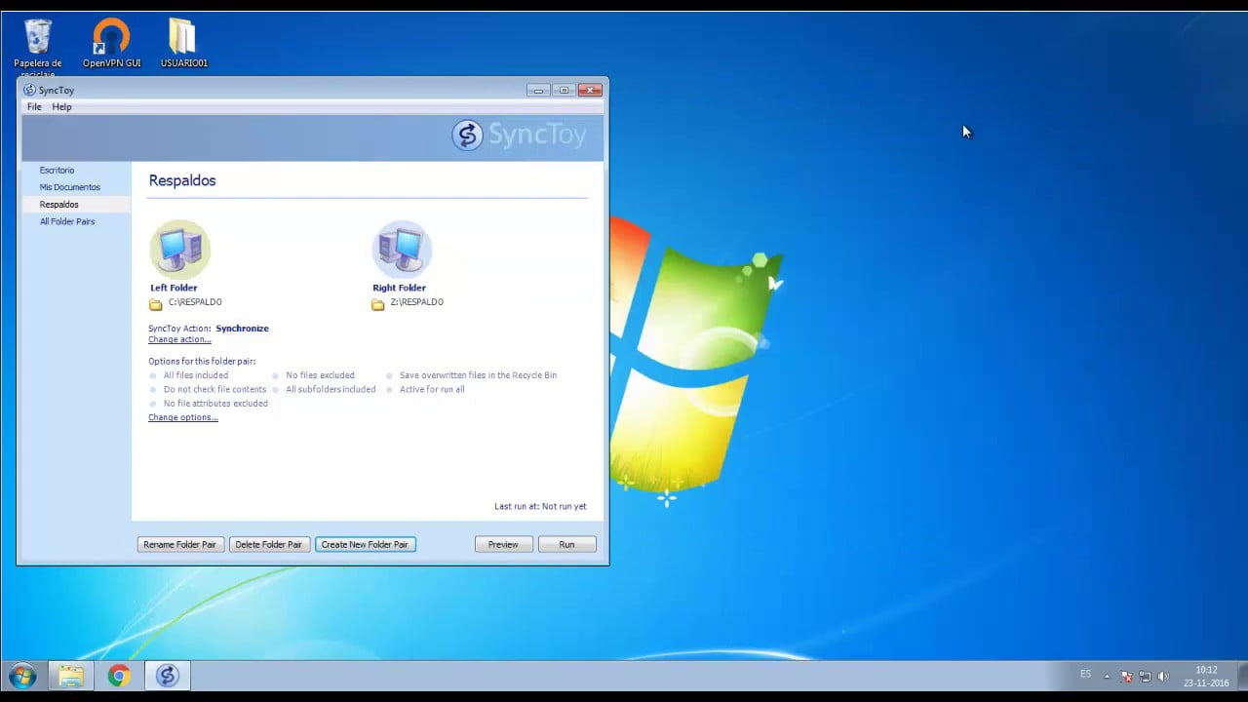Open the File menu
The image size is (1248, 702).
[x=34, y=107]
